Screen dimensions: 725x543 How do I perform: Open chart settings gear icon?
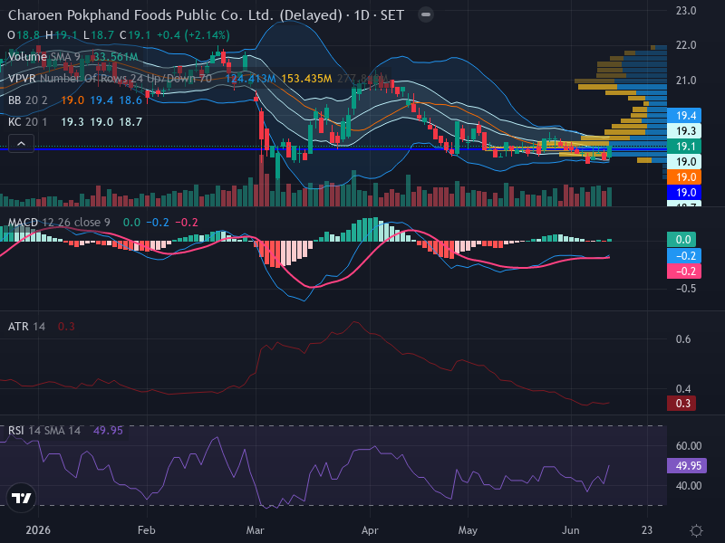point(696,530)
